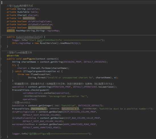Viewport: 156px width, 139px height.
Task: Click the ENCODING_PROP constant
Action: pyautogui.click(x=72, y=62)
